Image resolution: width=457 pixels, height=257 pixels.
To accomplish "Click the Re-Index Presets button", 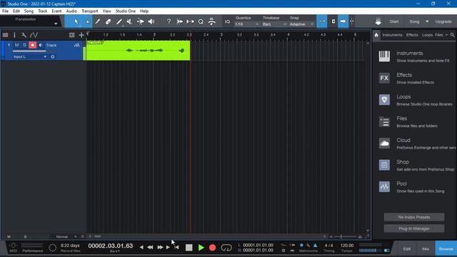I will 414,217.
